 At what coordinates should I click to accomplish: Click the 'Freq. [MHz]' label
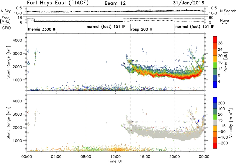[x=6, y=20]
